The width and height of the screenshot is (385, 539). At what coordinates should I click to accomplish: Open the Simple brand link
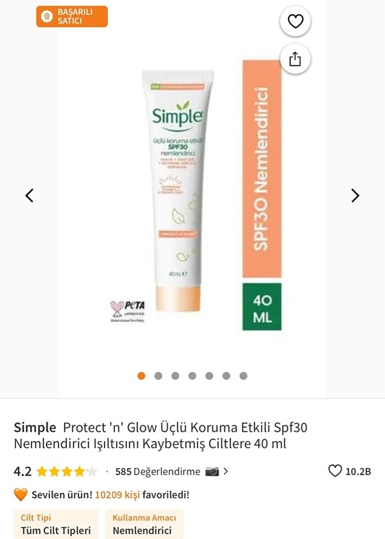(35, 428)
